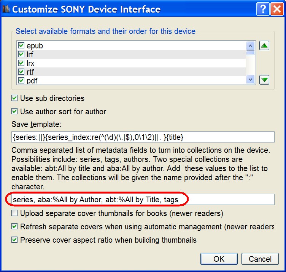This screenshot has width=286, height=272.
Task: Toggle the lrx format checkbox
Action: [x=21, y=63]
